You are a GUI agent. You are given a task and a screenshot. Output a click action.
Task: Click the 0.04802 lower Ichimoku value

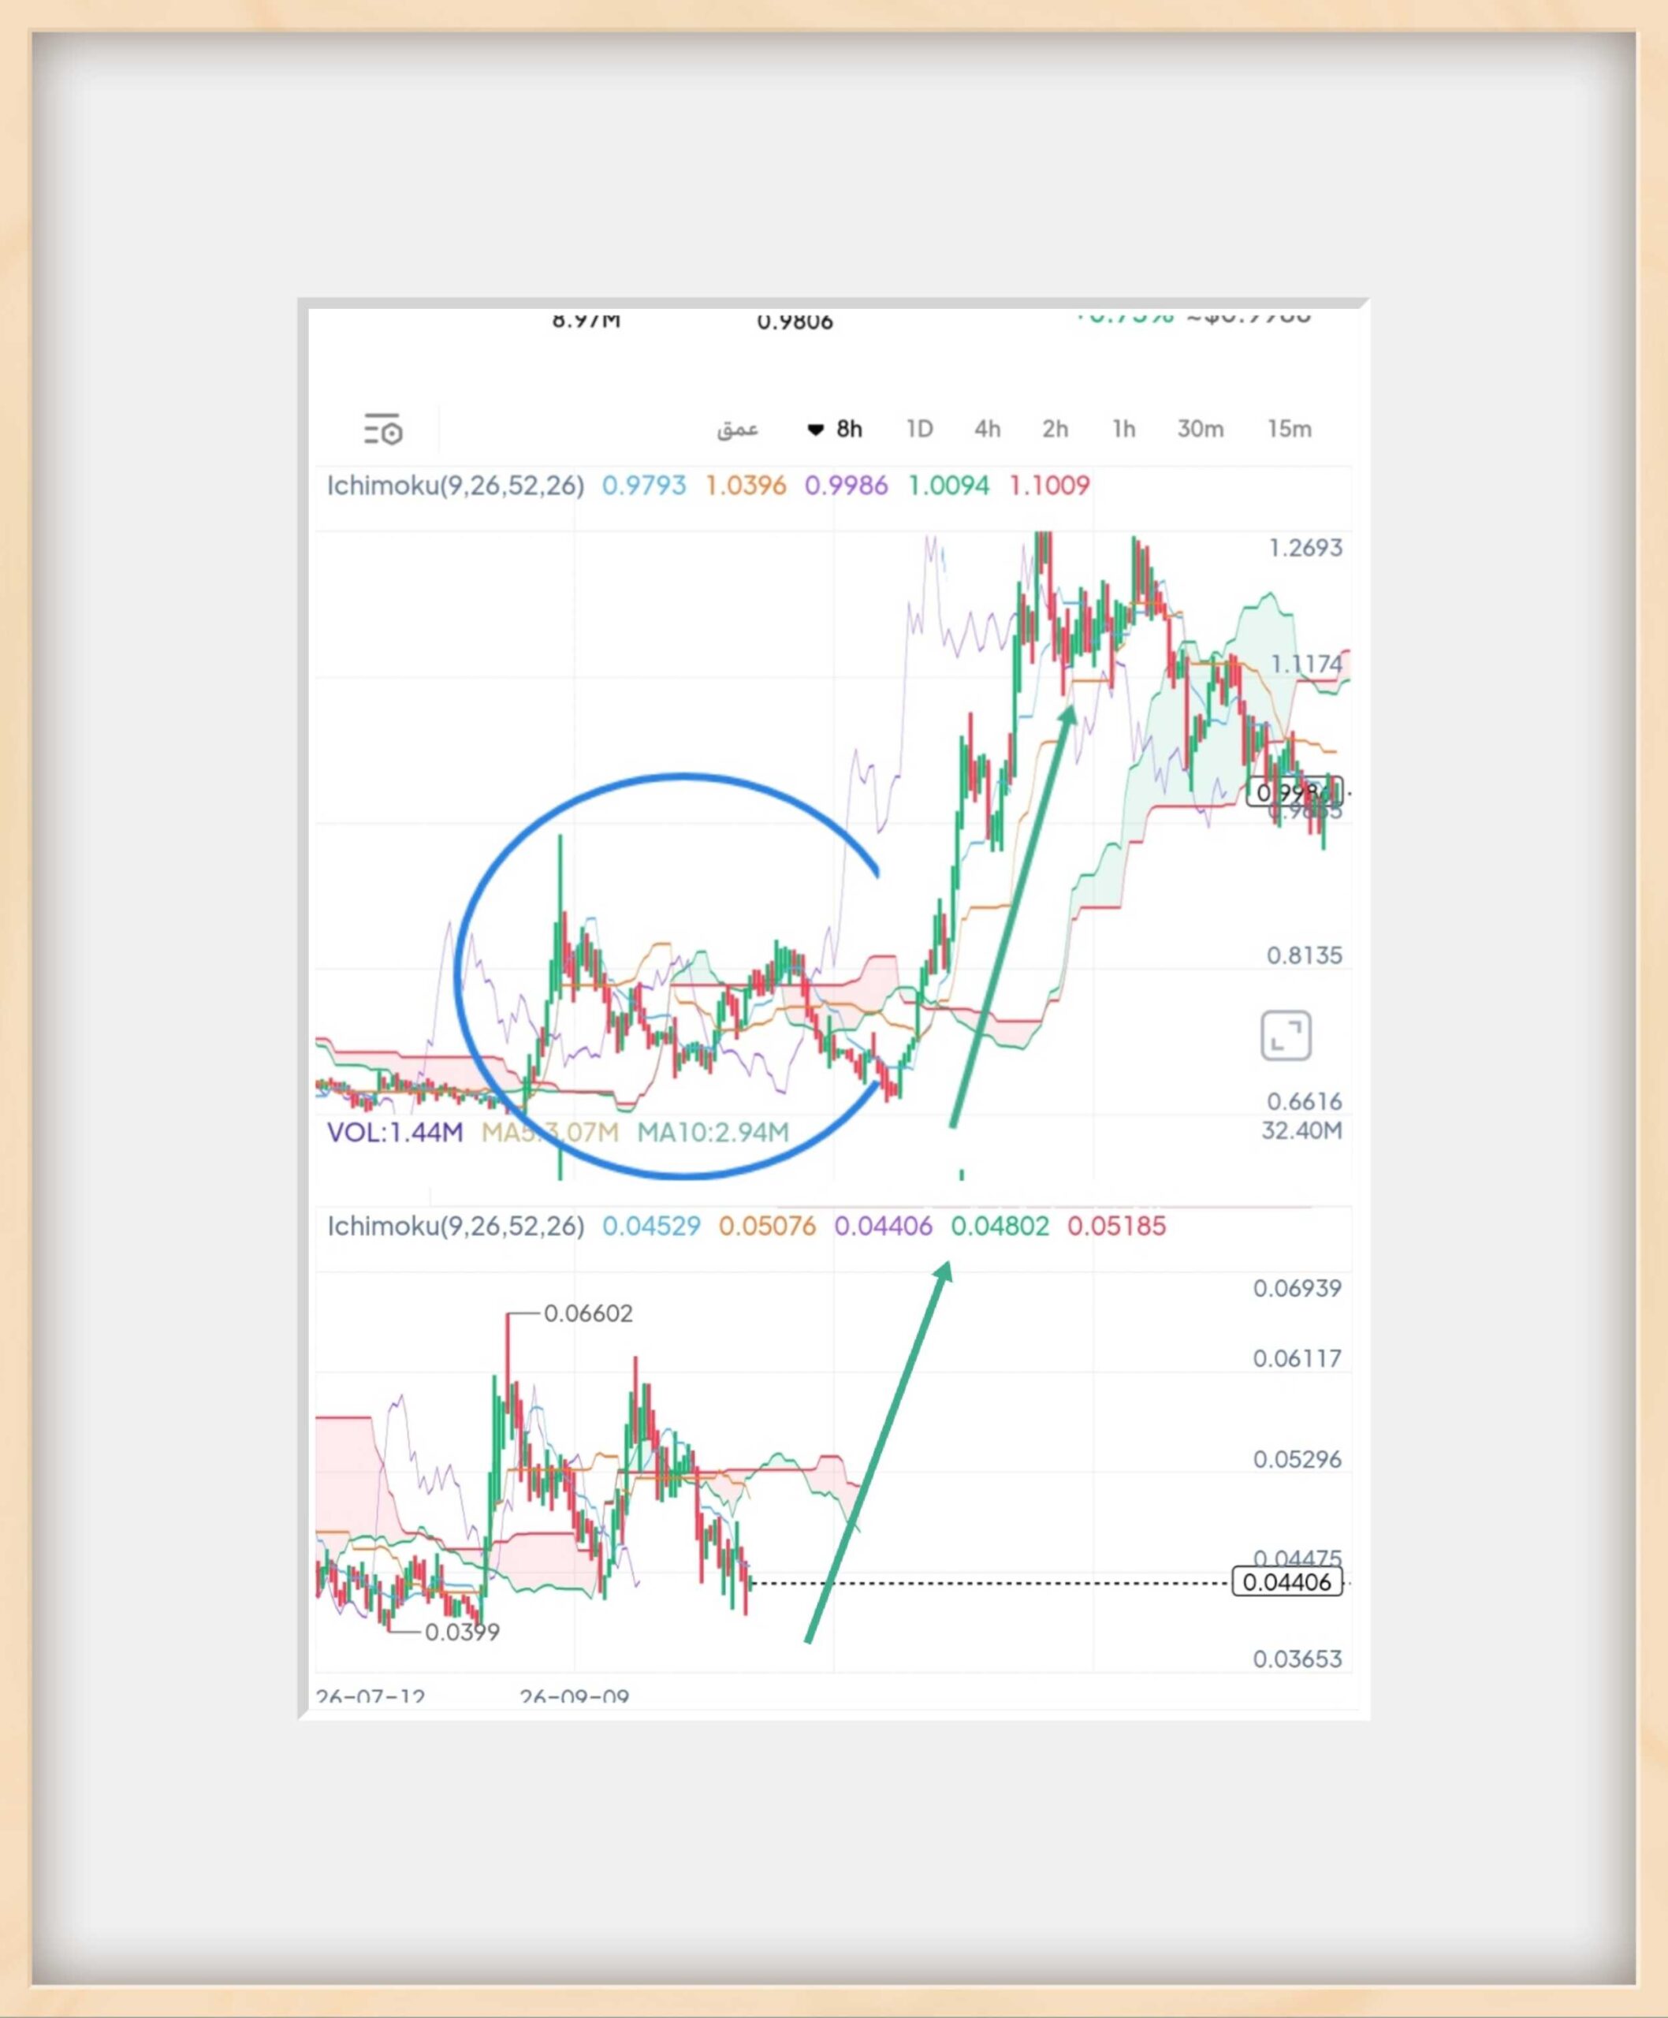click(1000, 1227)
